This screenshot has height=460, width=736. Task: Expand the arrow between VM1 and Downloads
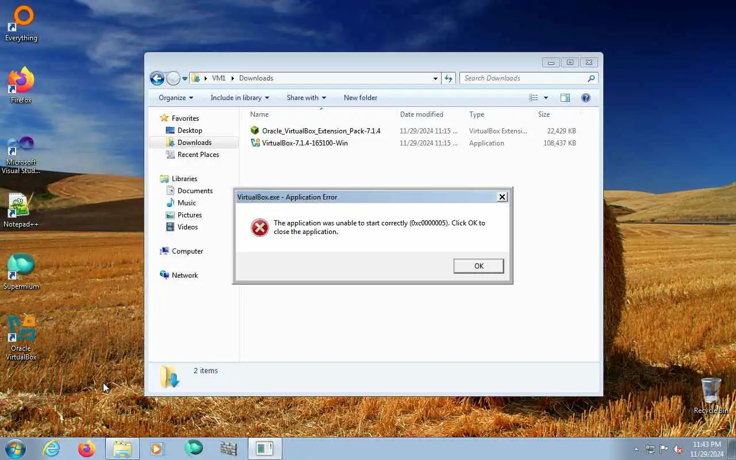tap(232, 78)
